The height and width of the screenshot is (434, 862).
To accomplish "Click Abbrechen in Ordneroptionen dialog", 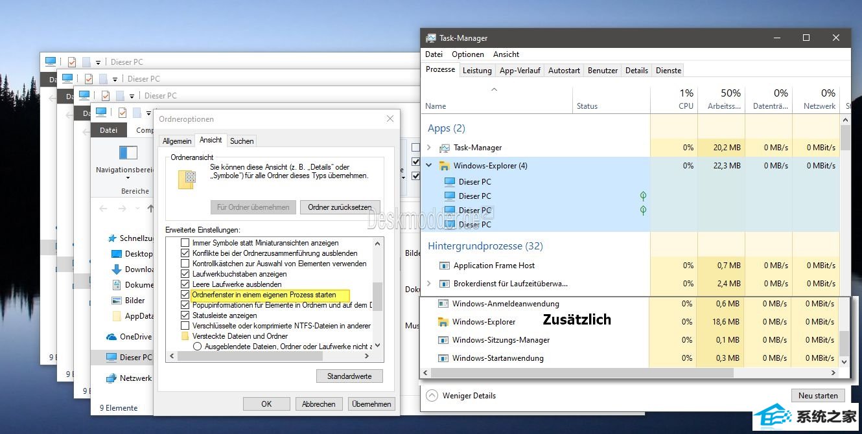I will [x=319, y=404].
